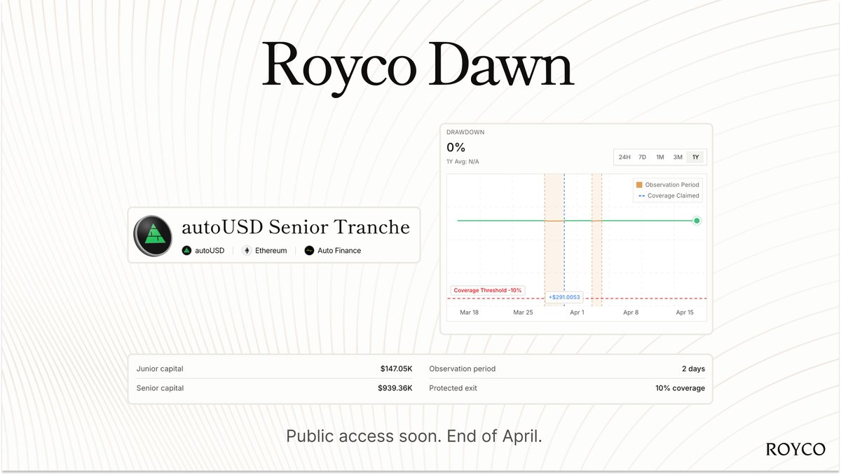Click the Coverage Claimed legend text
This screenshot has height=475, width=841.
[x=672, y=196]
